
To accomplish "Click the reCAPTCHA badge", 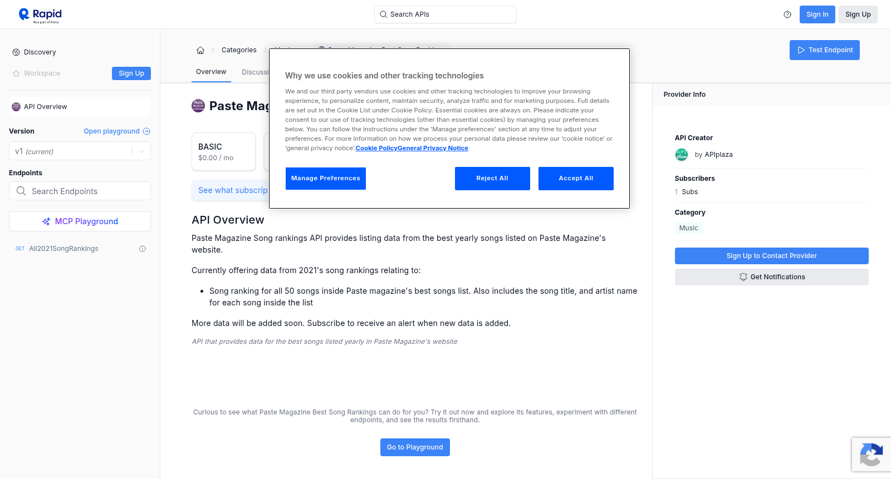I will point(872,455).
